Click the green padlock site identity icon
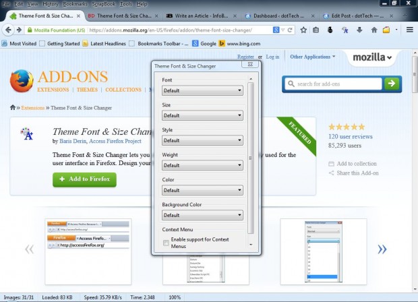This screenshot has width=418, height=302. tap(30, 30)
